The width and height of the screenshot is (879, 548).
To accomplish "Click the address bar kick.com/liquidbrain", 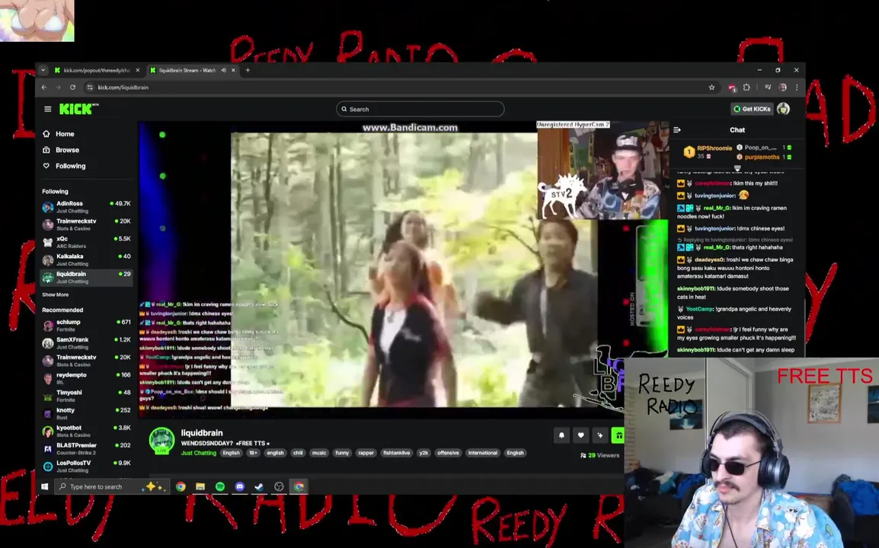I will pyautogui.click(x=123, y=88).
